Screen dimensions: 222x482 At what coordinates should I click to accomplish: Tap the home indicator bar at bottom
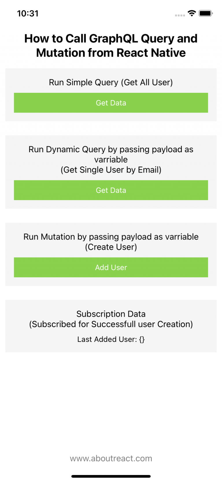click(x=111, y=476)
